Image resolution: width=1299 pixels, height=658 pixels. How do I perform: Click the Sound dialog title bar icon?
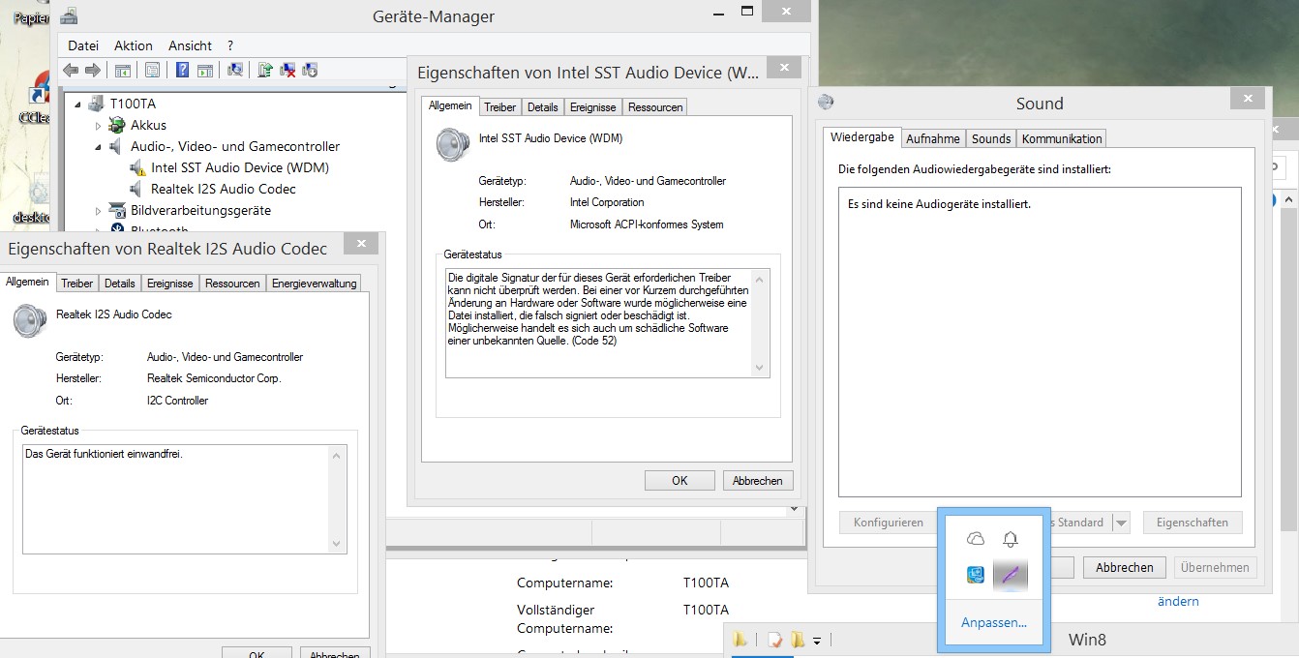(825, 102)
